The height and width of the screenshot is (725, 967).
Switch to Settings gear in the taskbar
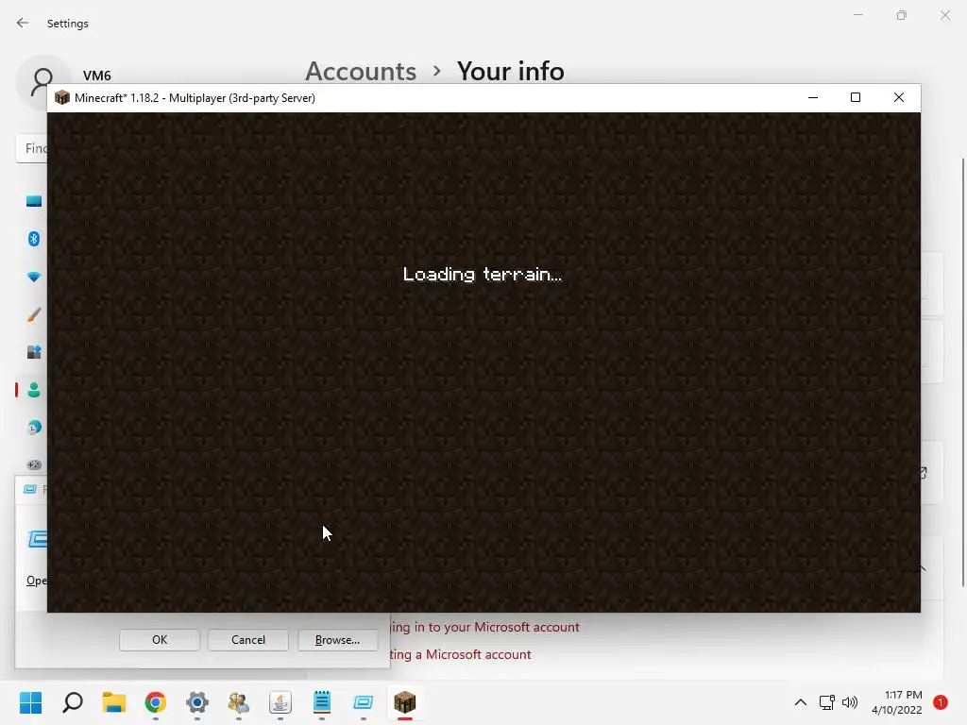[x=197, y=701]
